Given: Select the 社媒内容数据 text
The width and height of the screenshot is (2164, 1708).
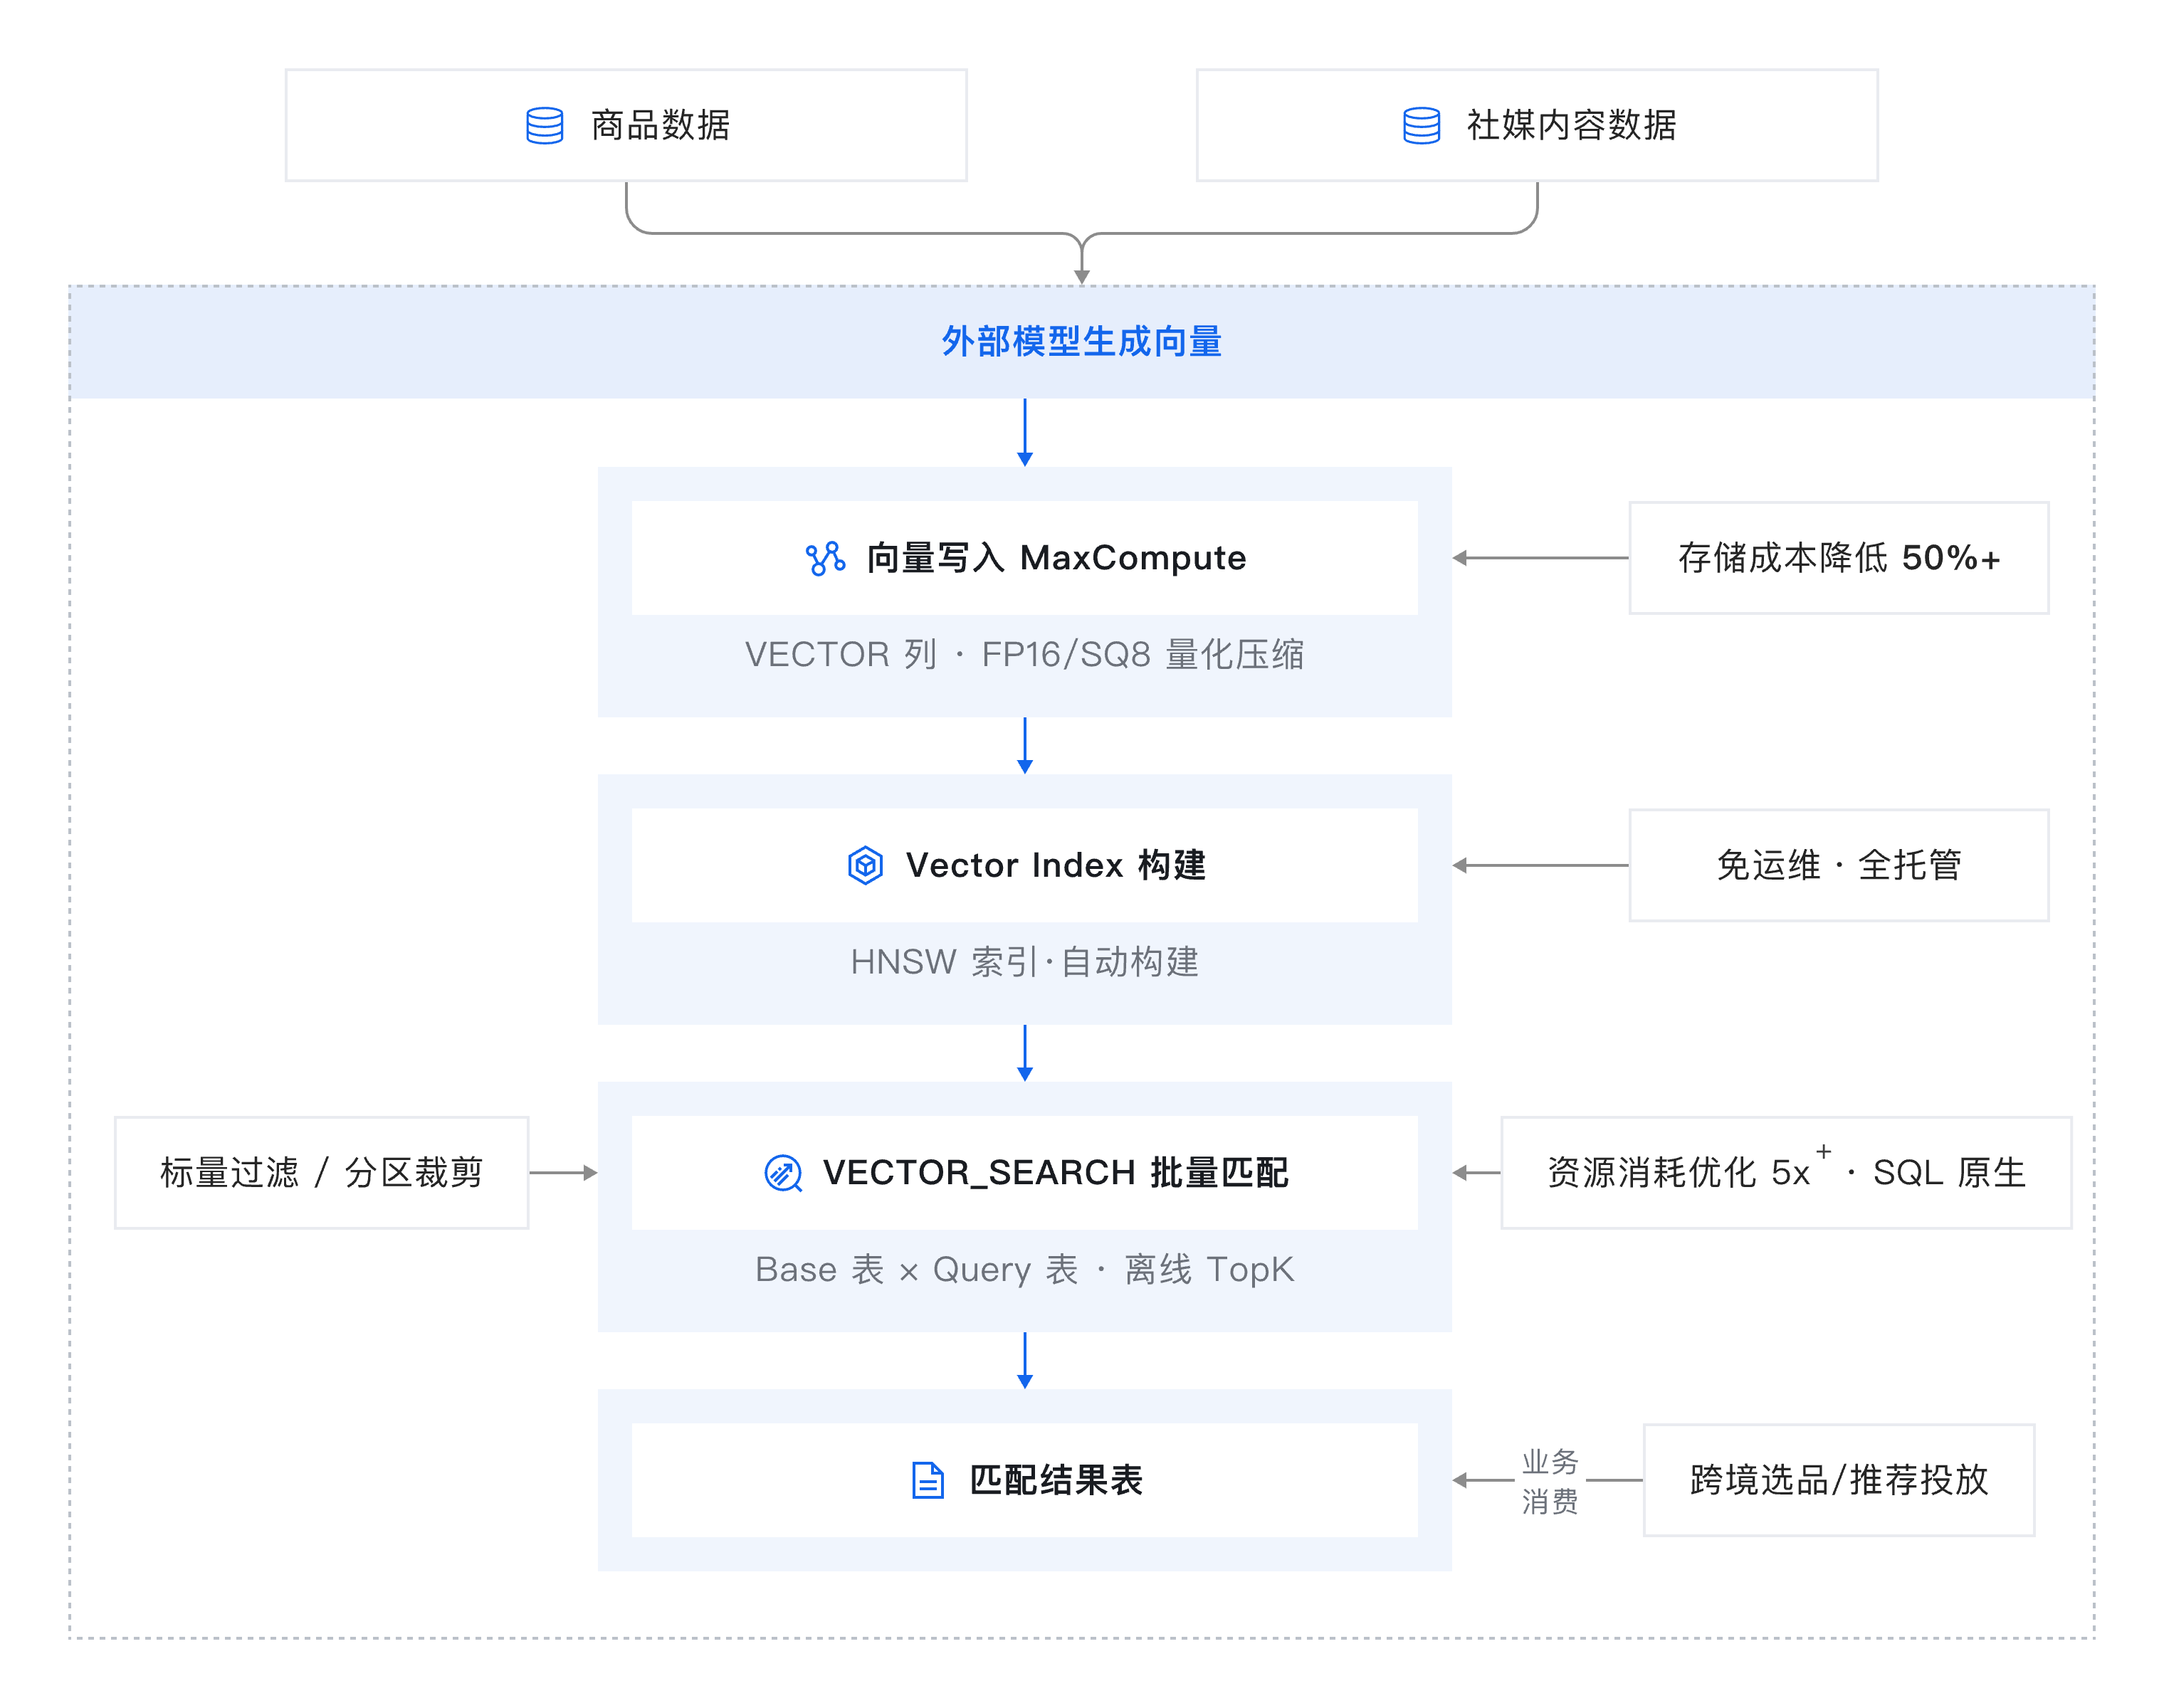Looking at the screenshot, I should 1571,126.
